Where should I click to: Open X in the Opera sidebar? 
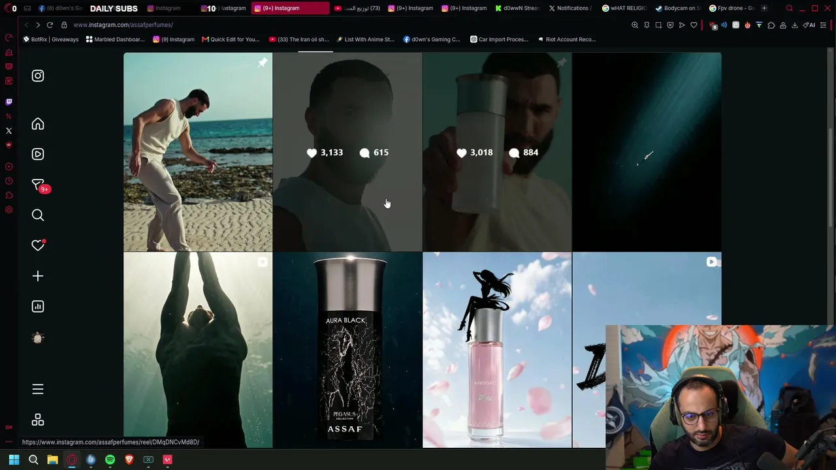point(8,131)
